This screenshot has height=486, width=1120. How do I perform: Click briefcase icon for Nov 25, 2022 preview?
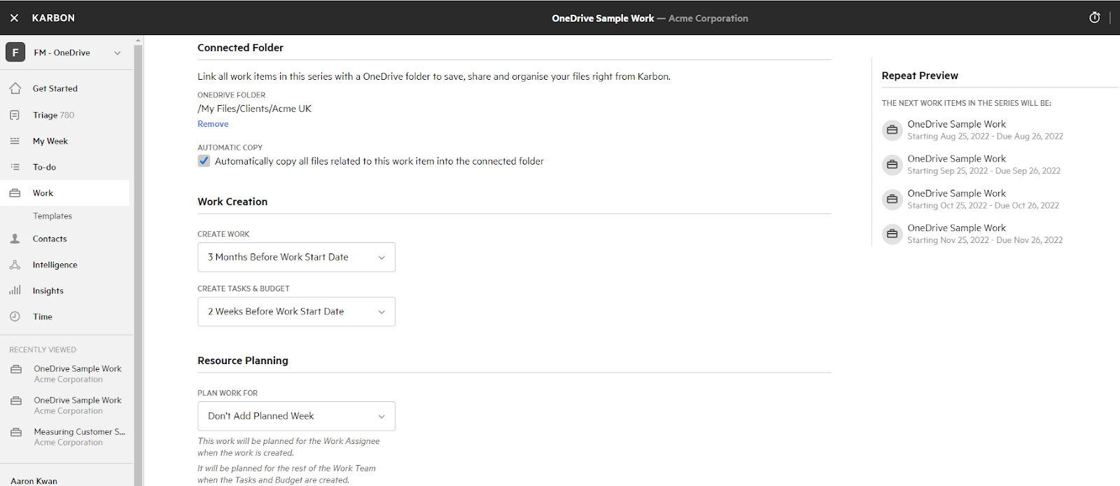point(892,234)
